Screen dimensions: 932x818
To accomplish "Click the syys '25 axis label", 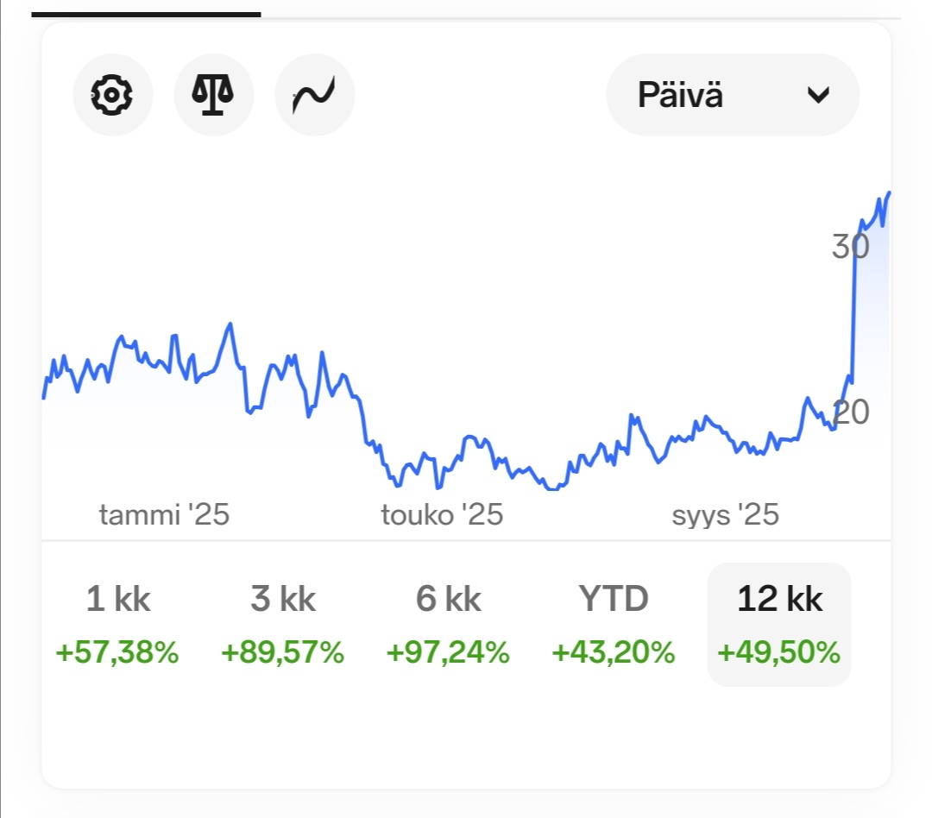I will pos(725,515).
